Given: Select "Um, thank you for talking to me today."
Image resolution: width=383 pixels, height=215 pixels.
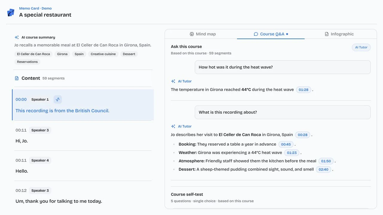Looking at the screenshot, I should pos(59,201).
